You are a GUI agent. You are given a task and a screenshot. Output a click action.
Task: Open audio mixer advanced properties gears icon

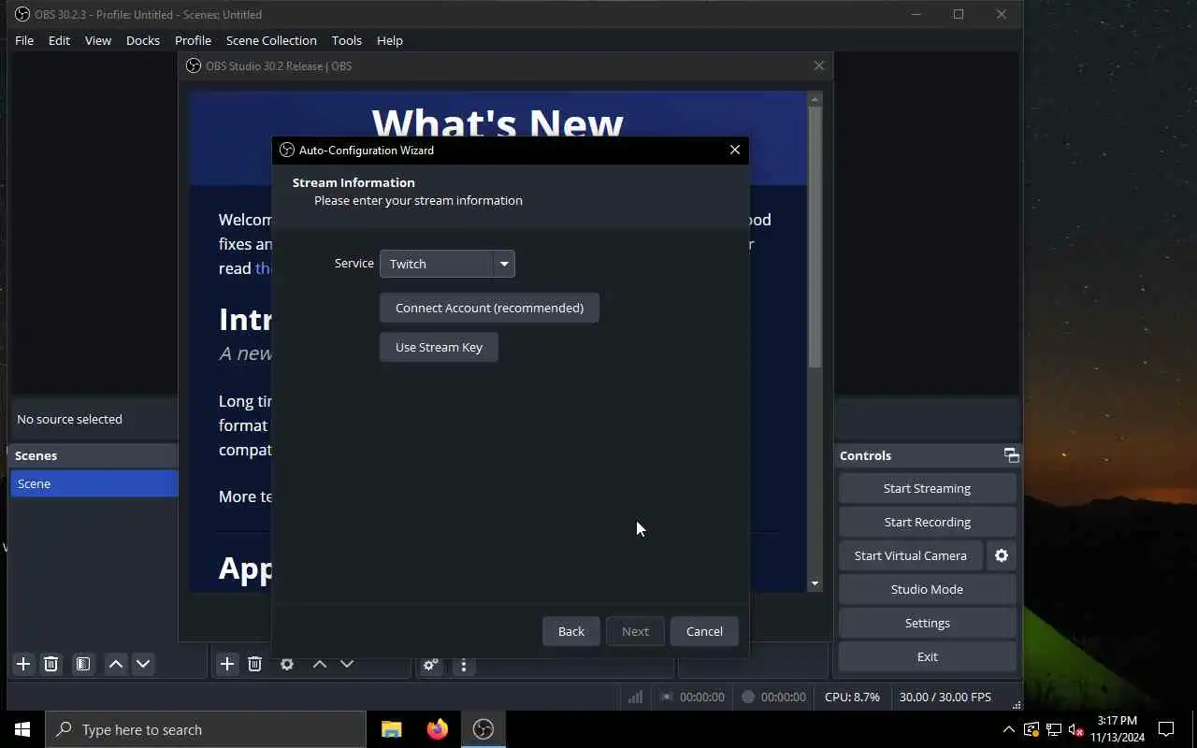430,665
